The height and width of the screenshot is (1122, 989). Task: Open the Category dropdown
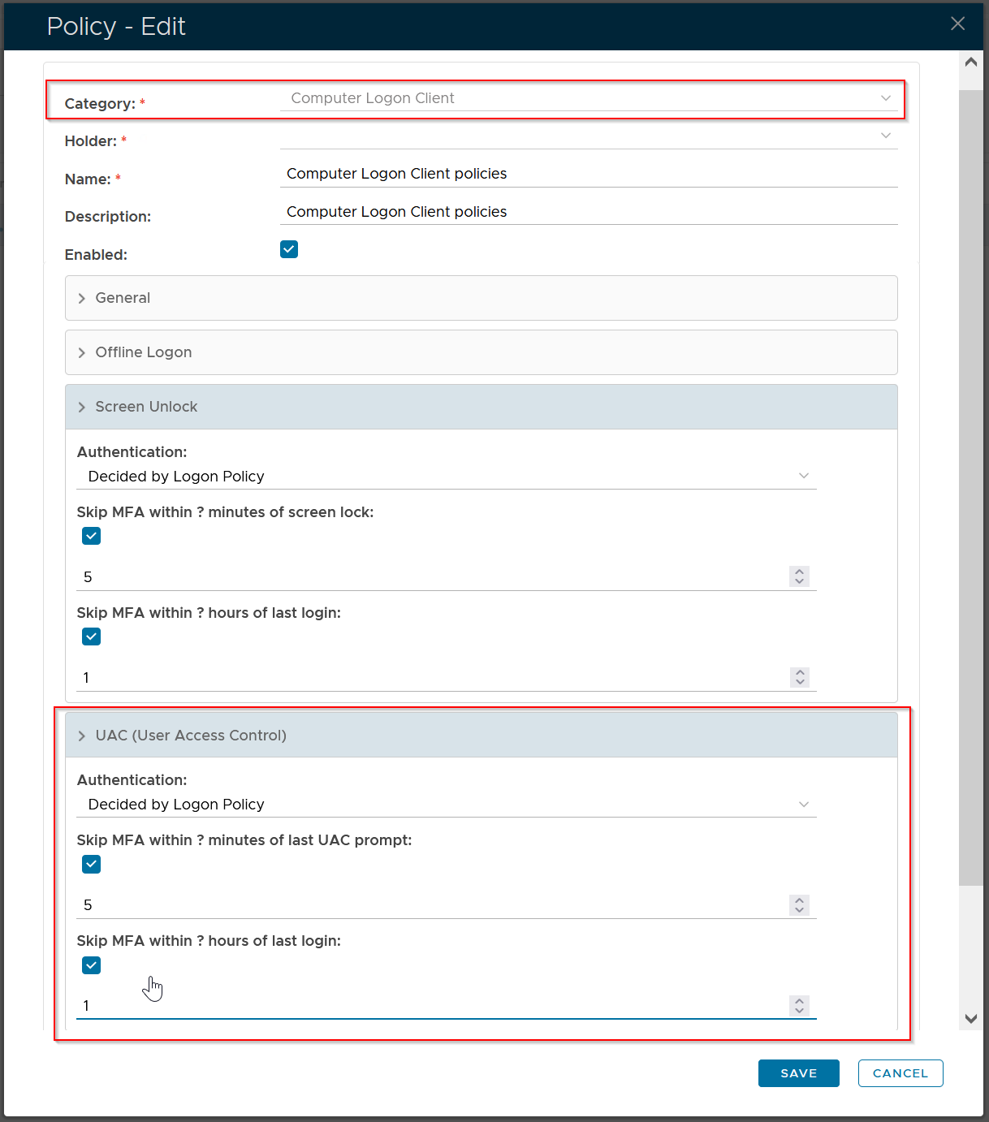[x=589, y=98]
